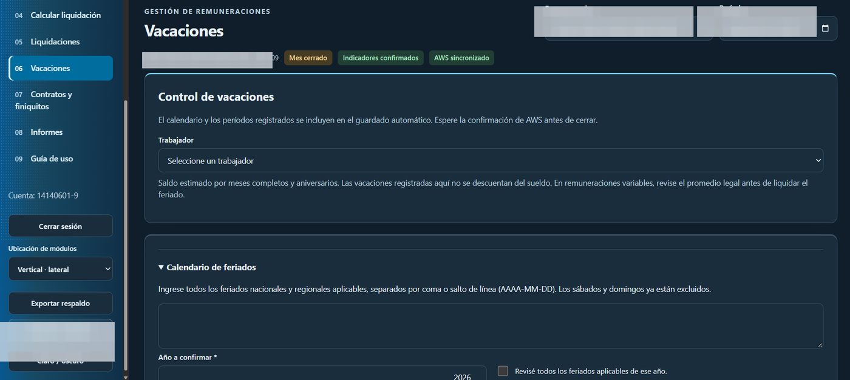850x380 pixels.
Task: Open Seleccione un trabajador dropdown
Action: [491, 161]
